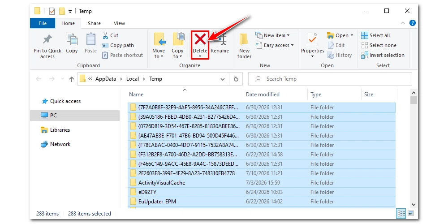Click Local in the address path
Screen dimensions: 448x224
point(133,79)
